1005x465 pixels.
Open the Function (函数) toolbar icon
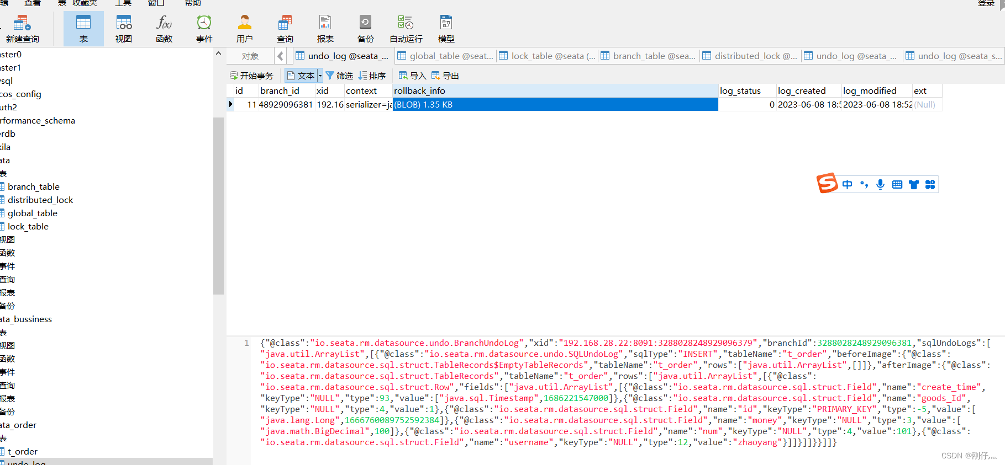point(164,29)
